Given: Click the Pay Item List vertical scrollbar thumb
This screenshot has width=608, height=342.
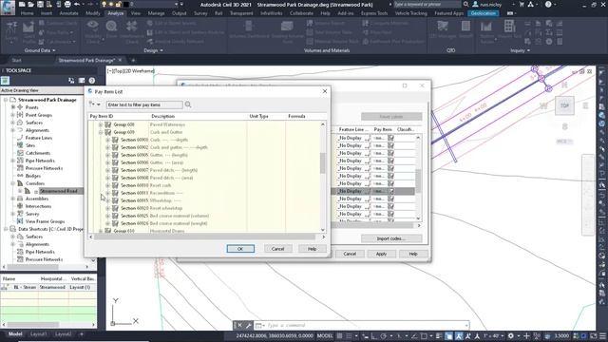Looking at the screenshot, I should (x=323, y=162).
